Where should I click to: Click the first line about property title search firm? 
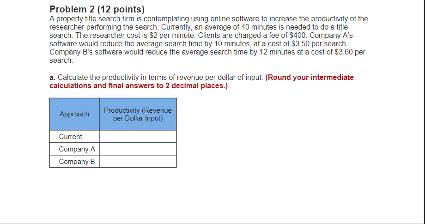coord(209,19)
